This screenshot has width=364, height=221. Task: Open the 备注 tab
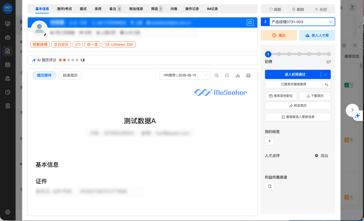[x=115, y=9]
